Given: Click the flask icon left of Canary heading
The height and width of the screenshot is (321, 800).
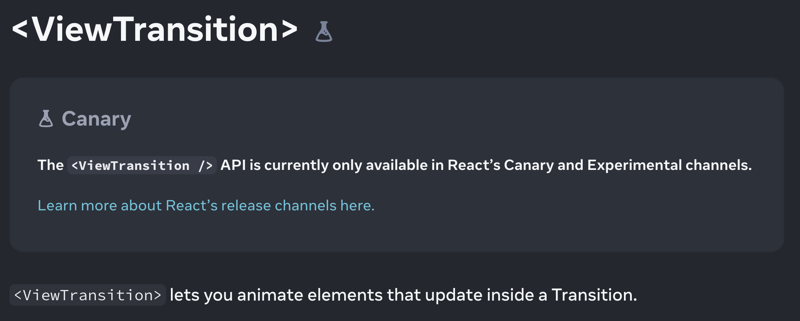Looking at the screenshot, I should (x=46, y=119).
